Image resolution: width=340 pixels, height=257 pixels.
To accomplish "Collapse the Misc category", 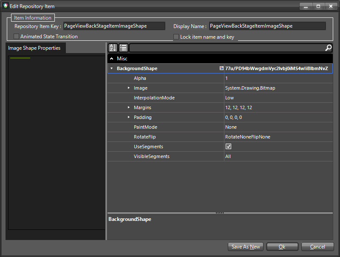I will click(x=112, y=59).
